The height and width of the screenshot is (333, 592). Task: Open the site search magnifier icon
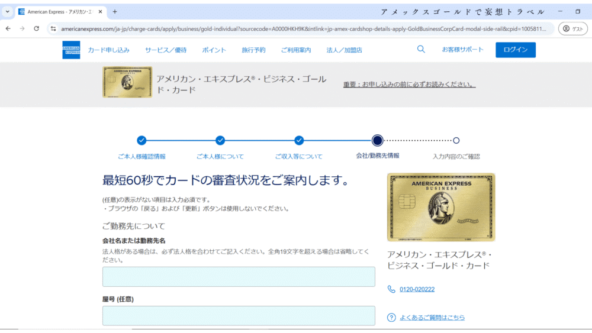[x=421, y=50]
